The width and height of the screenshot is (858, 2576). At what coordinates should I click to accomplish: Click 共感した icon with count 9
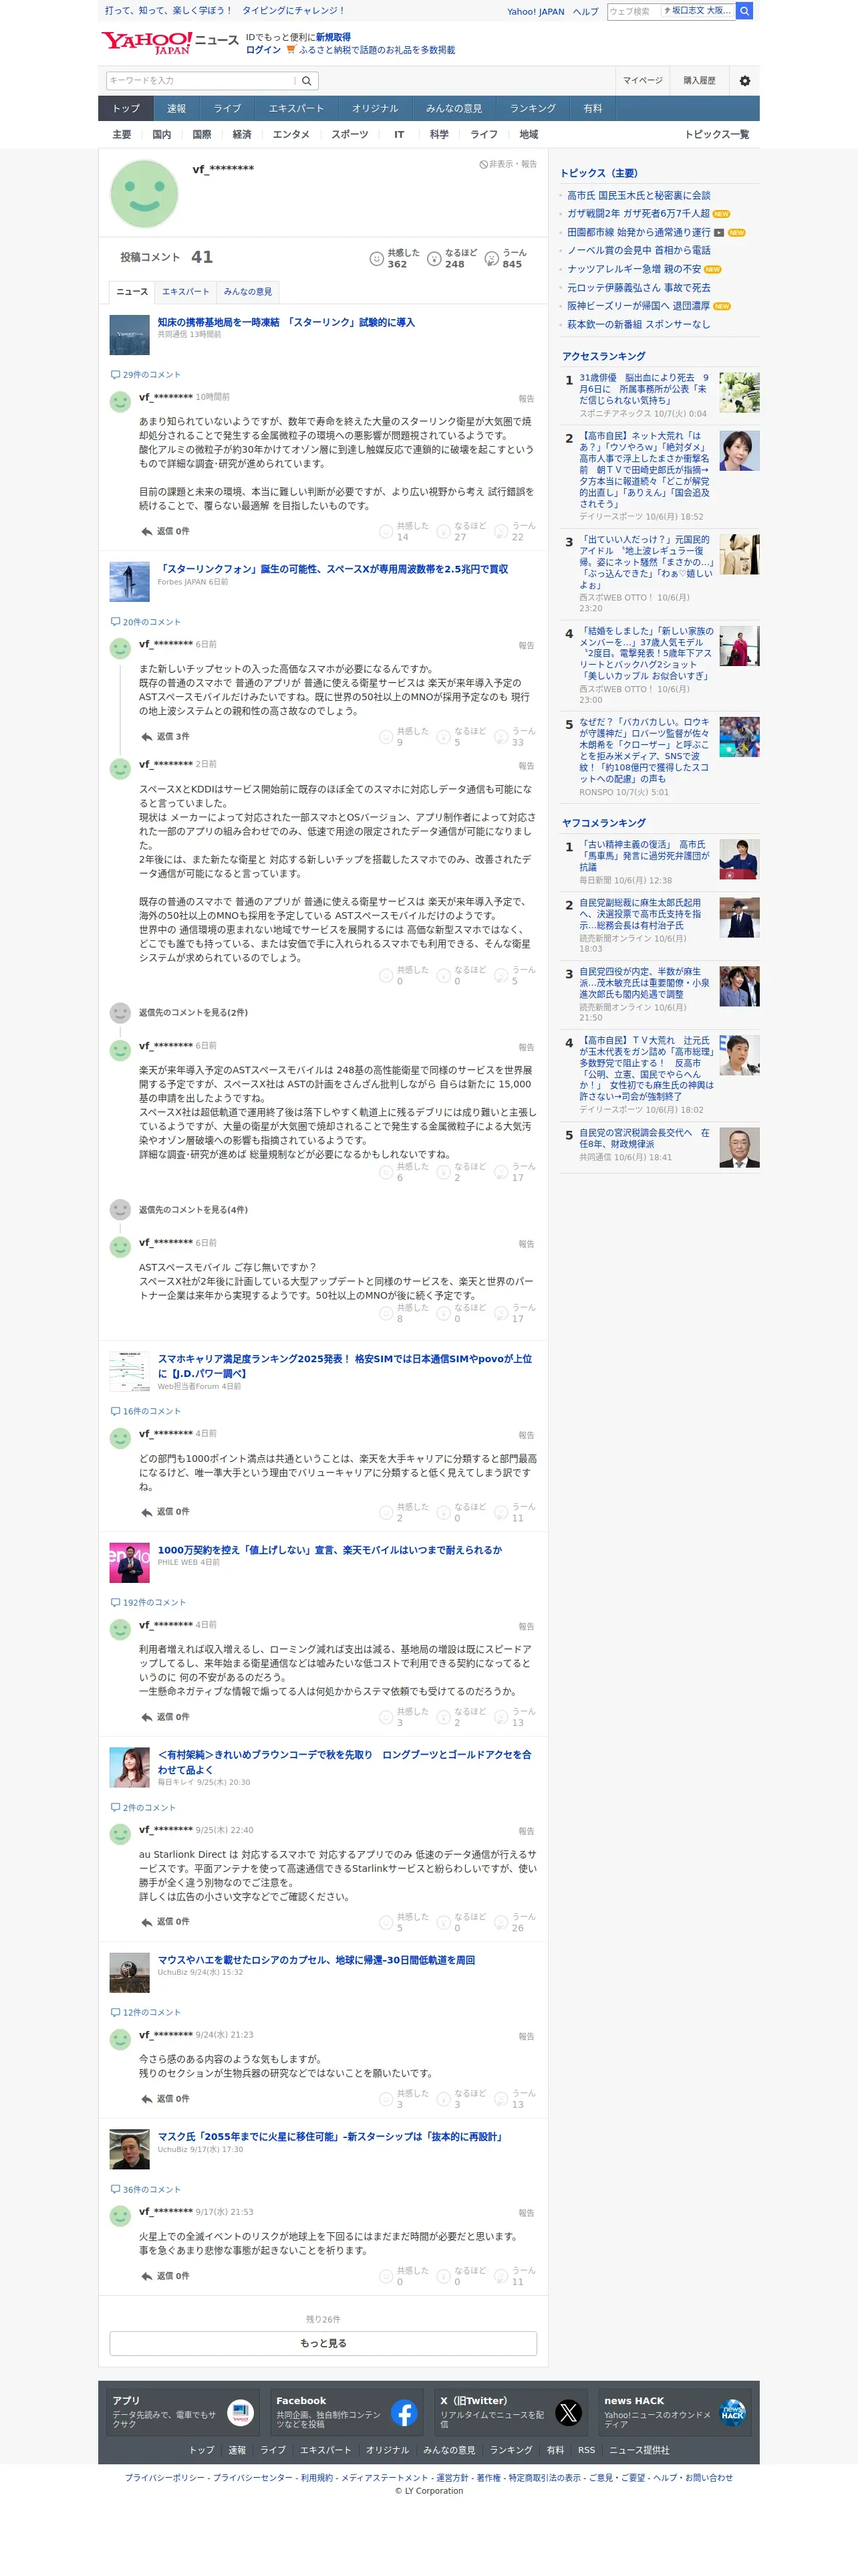(x=386, y=737)
